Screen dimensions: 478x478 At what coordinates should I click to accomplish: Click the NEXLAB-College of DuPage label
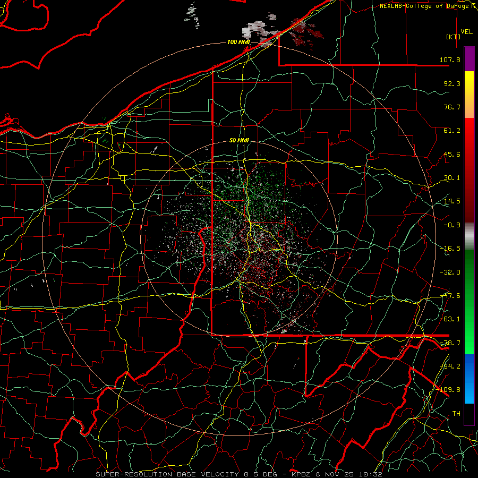[x=427, y=6]
